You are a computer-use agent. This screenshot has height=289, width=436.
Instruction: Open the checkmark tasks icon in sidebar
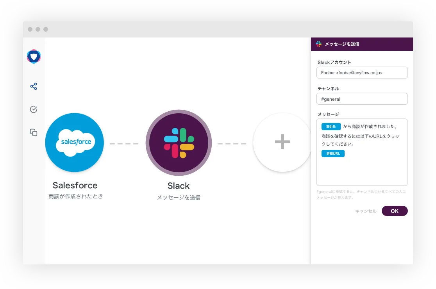pos(34,109)
